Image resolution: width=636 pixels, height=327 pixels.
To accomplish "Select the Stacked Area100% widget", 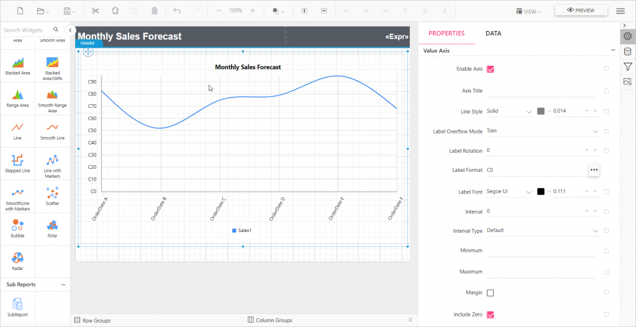I will tap(52, 66).
